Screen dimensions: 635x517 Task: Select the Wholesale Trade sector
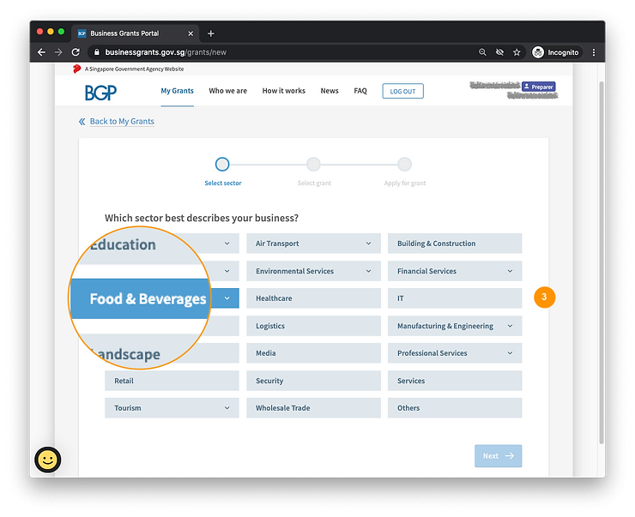click(313, 408)
